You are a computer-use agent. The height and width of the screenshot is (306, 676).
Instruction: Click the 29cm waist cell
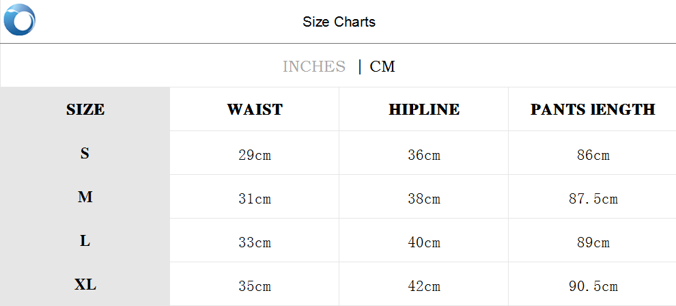pos(255,155)
